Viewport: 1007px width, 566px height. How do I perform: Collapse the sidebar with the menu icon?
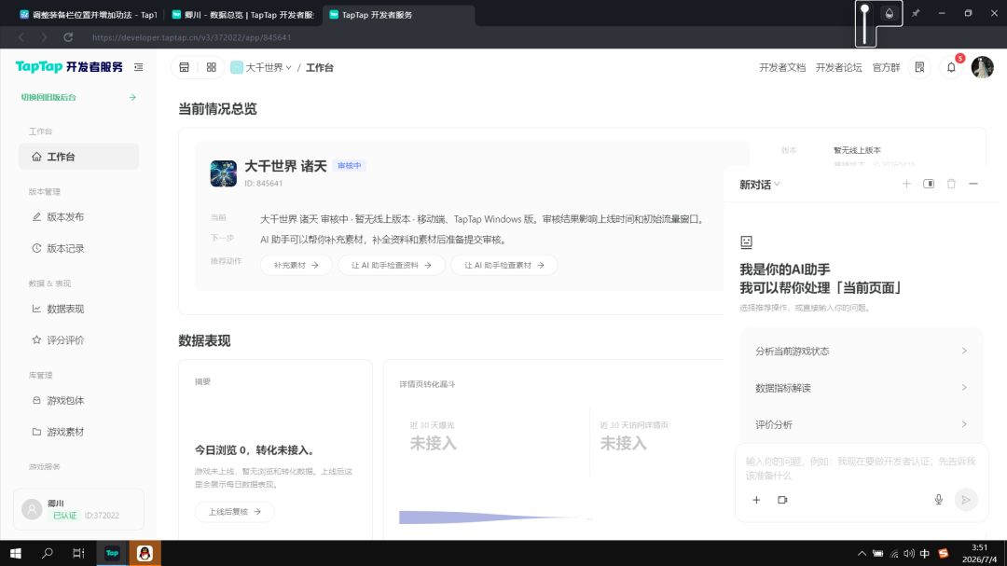coord(138,67)
